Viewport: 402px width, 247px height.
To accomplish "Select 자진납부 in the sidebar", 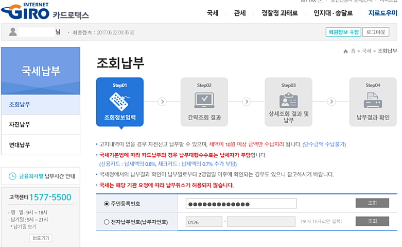I will (41, 125).
